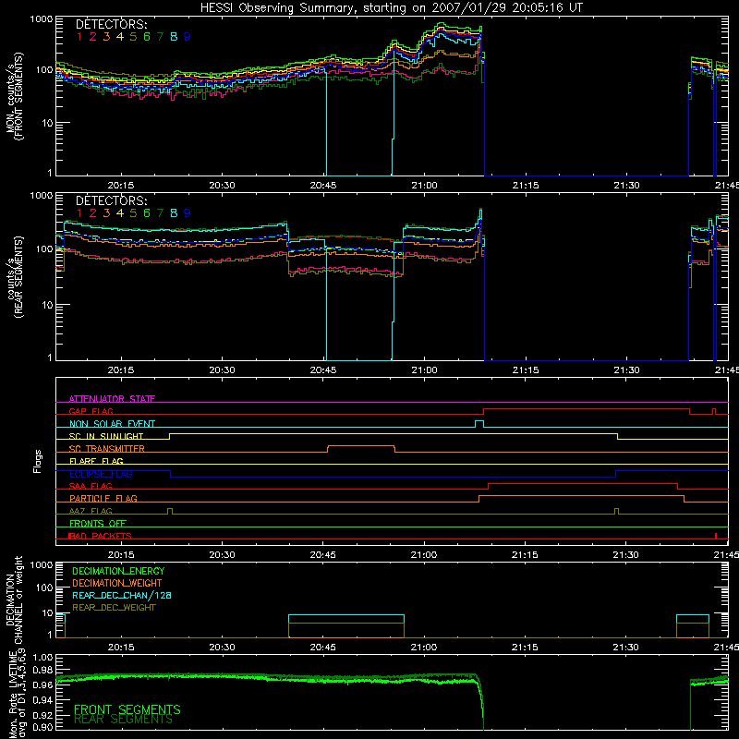
Task: Click the SC IN SUNLIGHT flag label
Action: coord(106,436)
